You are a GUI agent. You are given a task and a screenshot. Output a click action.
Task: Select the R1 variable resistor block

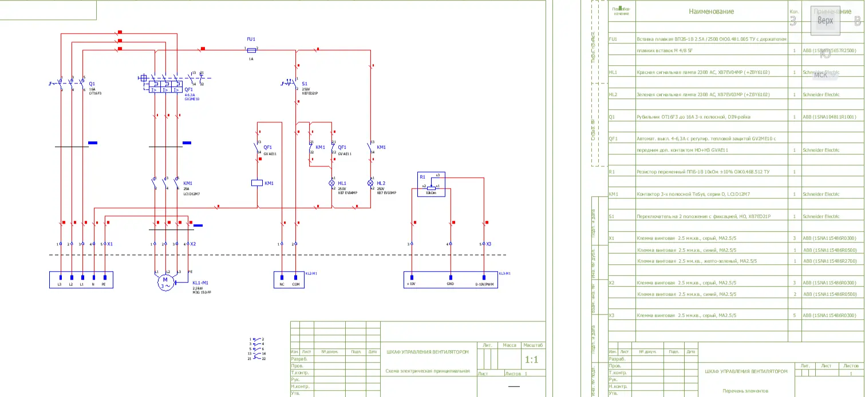point(431,184)
